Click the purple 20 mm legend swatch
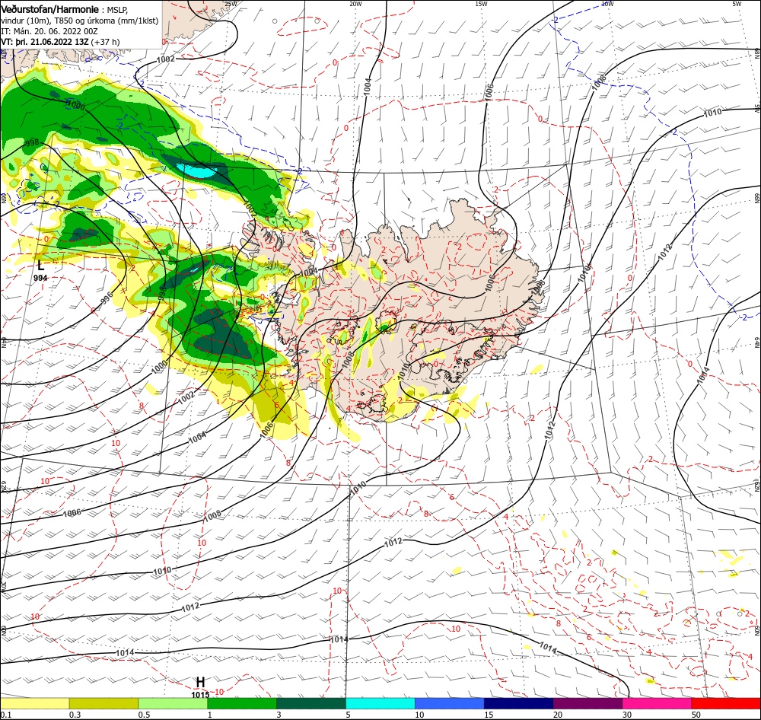This screenshot has width=761, height=720. (587, 703)
